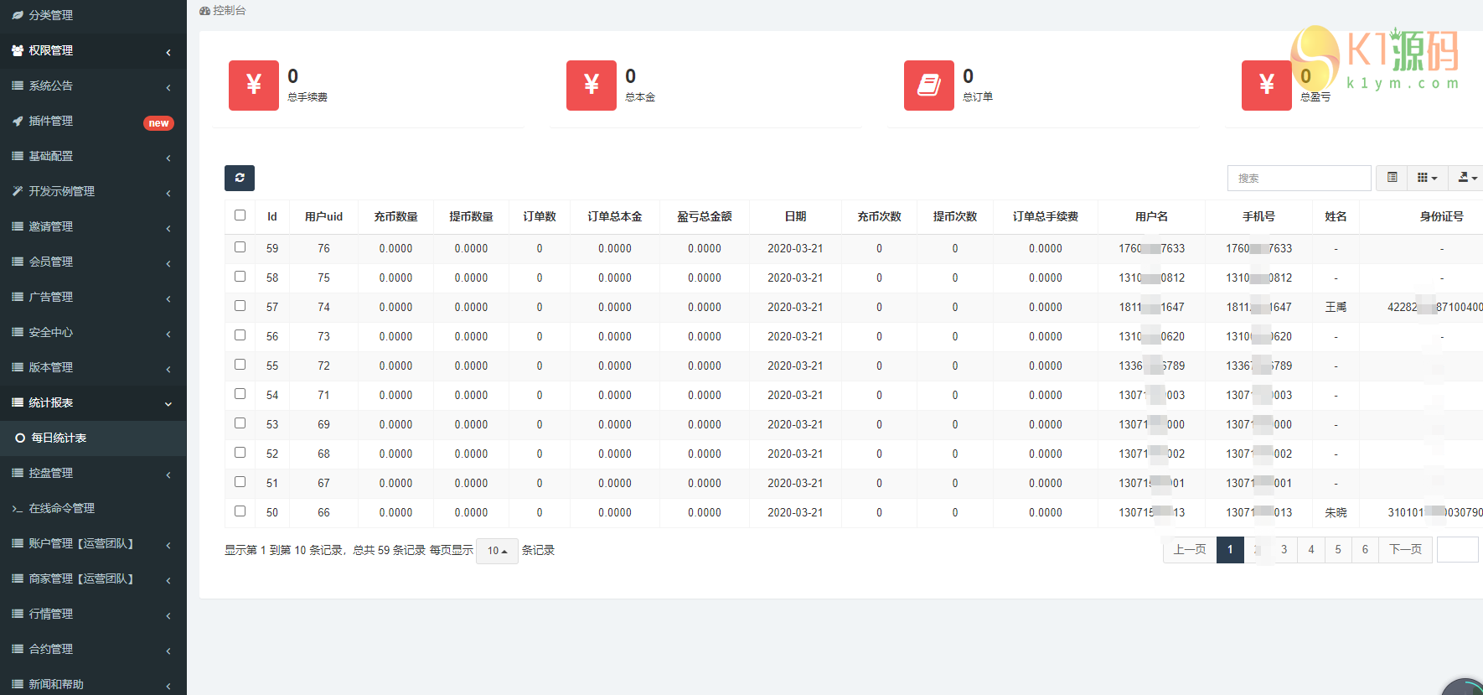Check the row with Id 53
This screenshot has width=1483, height=695.
point(240,423)
